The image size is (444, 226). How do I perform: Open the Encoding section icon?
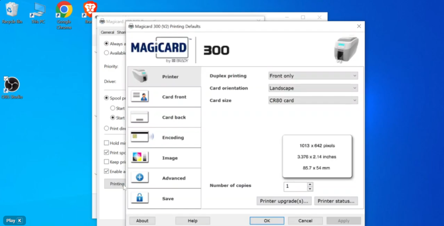[x=140, y=137]
